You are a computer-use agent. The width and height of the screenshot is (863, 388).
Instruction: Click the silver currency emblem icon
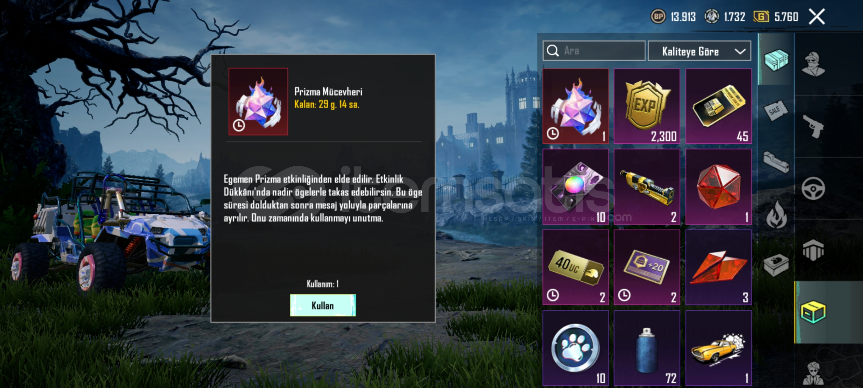711,17
